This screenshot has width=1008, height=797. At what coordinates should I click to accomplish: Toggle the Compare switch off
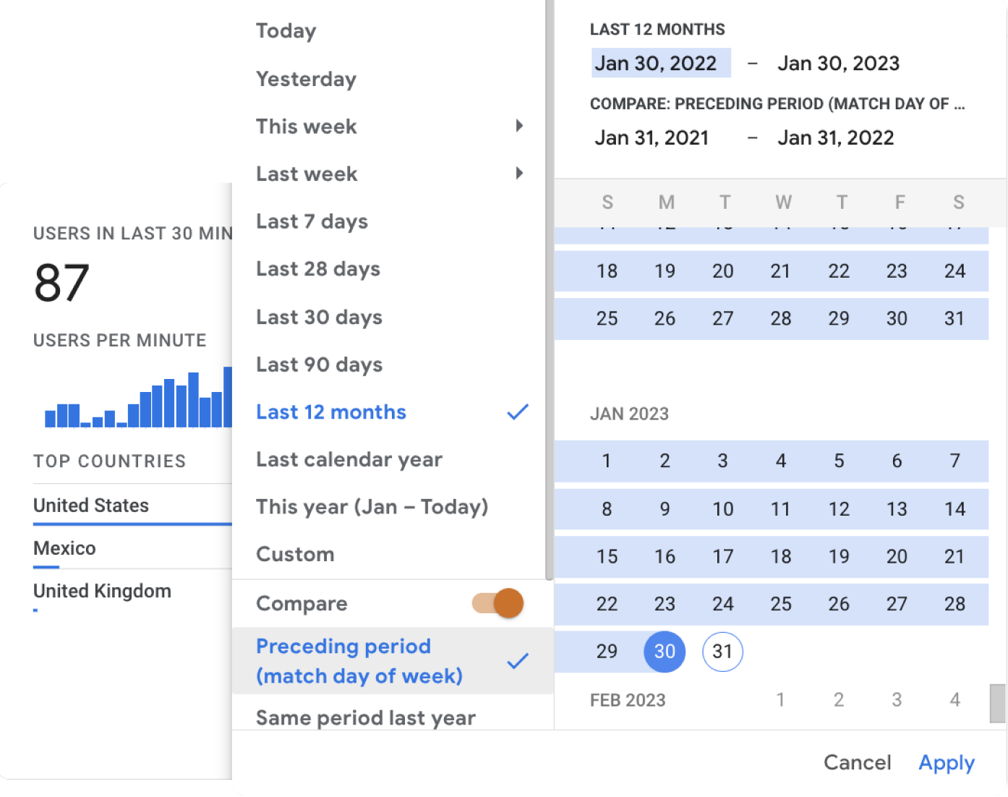(498, 603)
